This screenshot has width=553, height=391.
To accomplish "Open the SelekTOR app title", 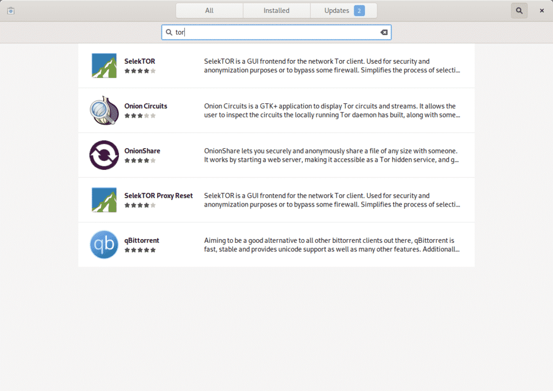I will [x=140, y=61].
